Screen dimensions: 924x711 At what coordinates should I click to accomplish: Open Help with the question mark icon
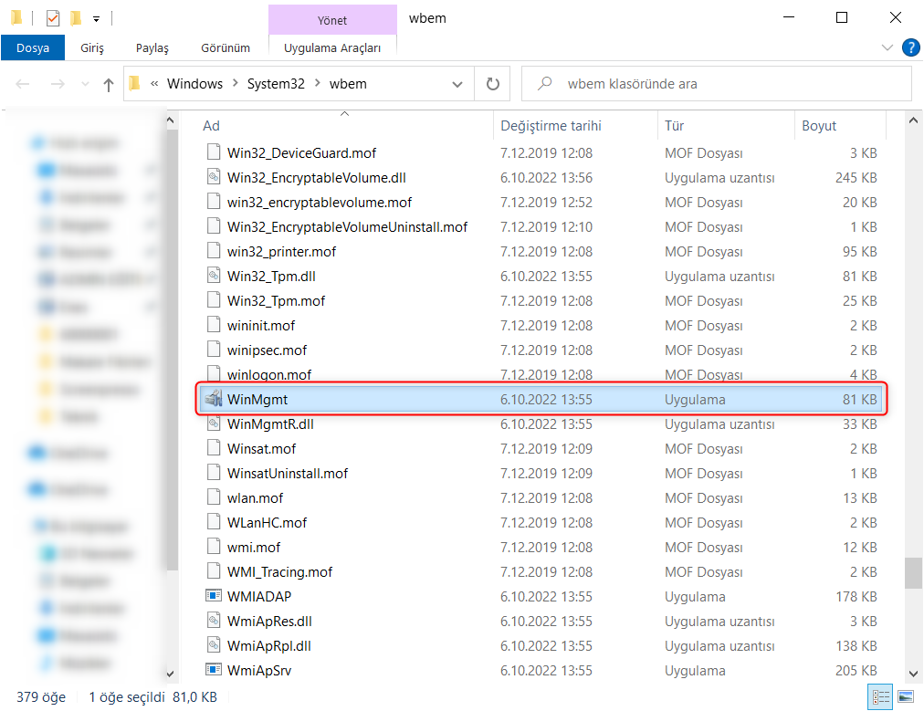tap(911, 47)
